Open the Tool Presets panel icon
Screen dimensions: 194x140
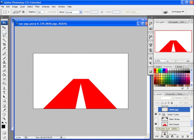(150, 37)
